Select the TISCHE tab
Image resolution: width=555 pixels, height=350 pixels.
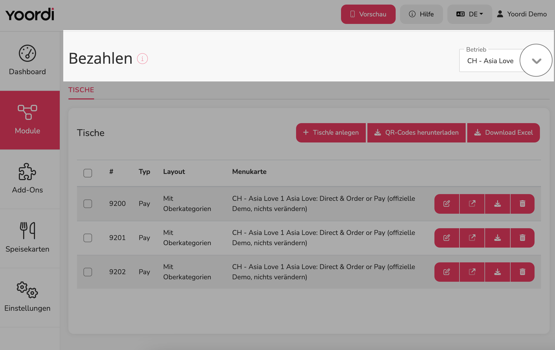point(81,90)
